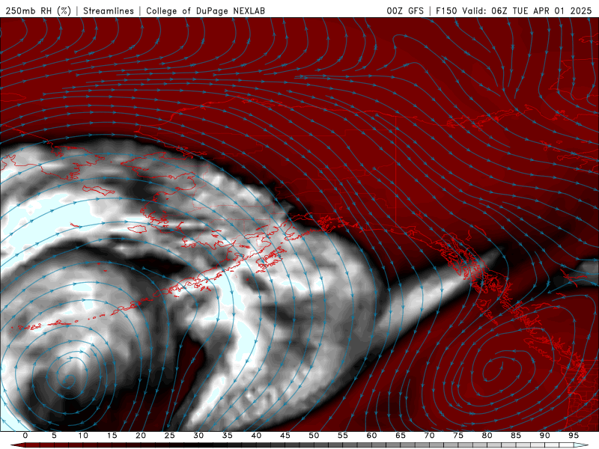Click the colorbar label "65"
599x449 pixels.
(x=401, y=436)
